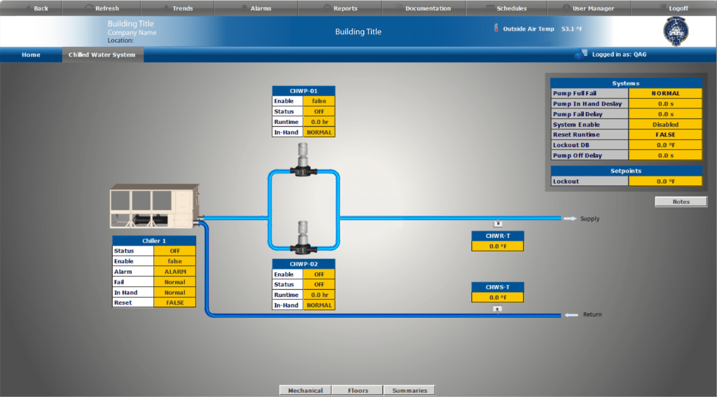The height and width of the screenshot is (397, 717).
Task: Open the Documentation menu
Action: [x=424, y=8]
